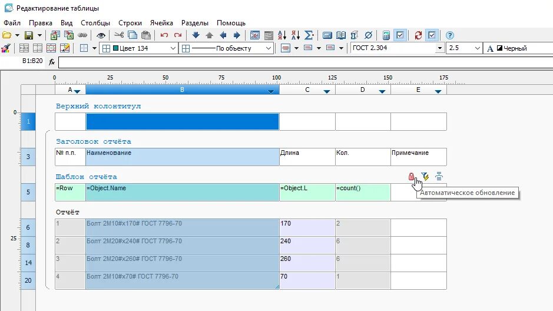The image size is (553, 311).
Task: Expand the save dropdown arrow
Action: [x=39, y=35]
